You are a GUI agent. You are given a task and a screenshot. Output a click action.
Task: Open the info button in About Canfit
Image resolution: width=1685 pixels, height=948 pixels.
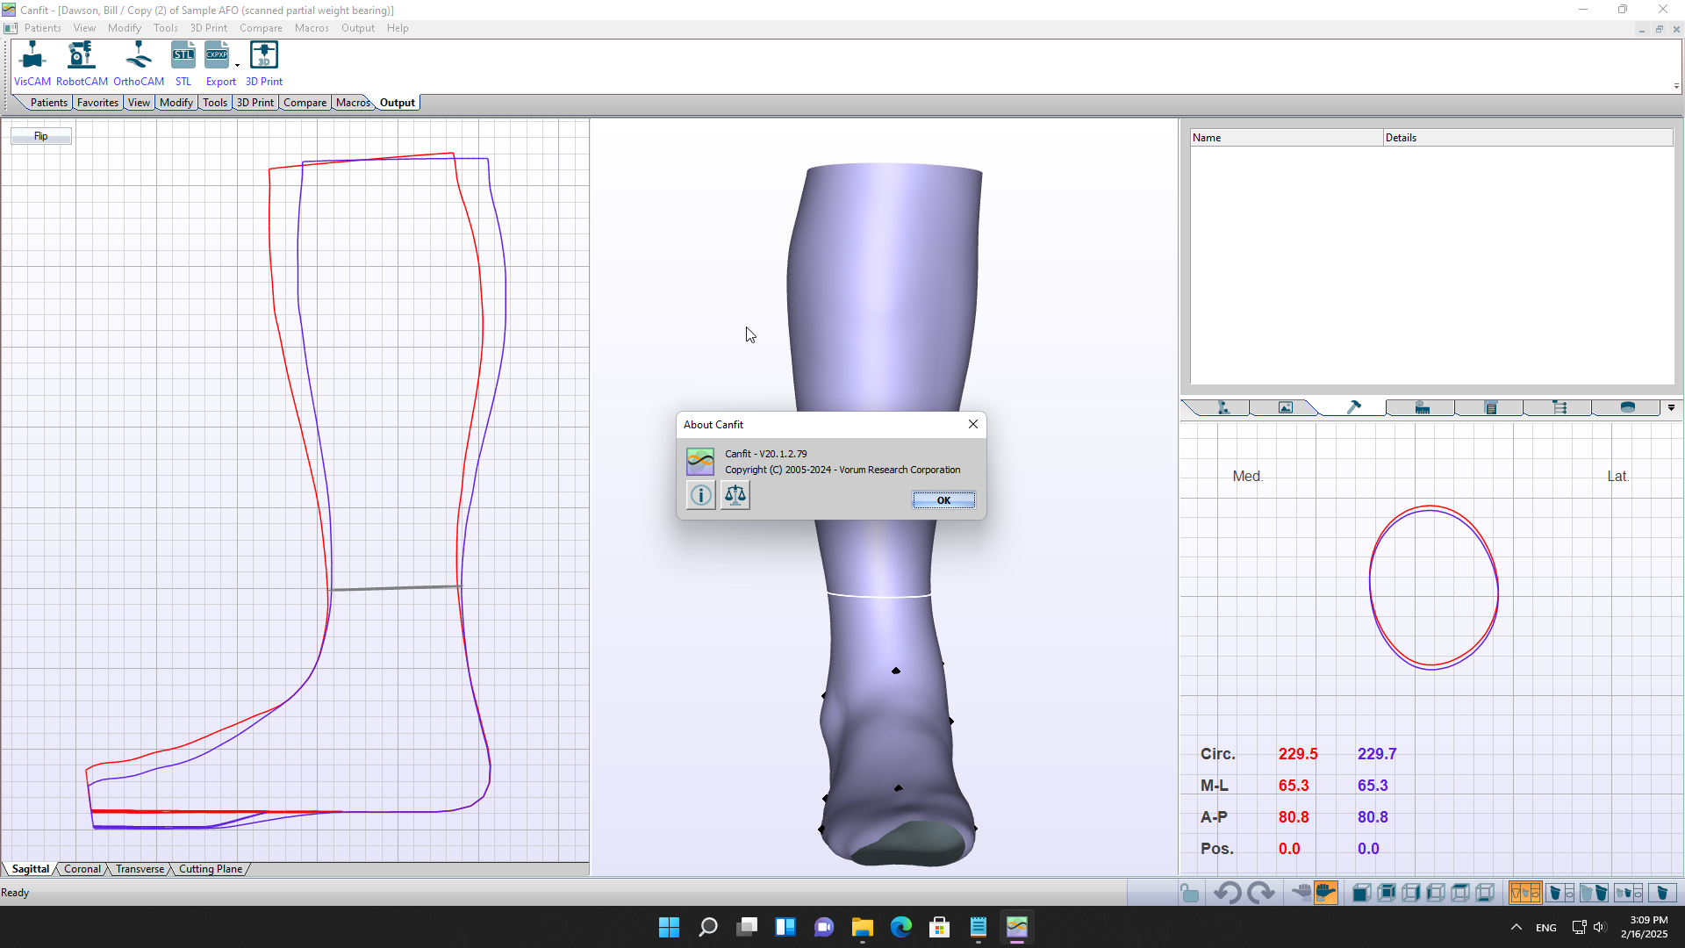tap(700, 496)
